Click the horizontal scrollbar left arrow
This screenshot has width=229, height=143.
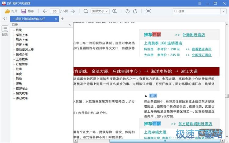(75, 141)
